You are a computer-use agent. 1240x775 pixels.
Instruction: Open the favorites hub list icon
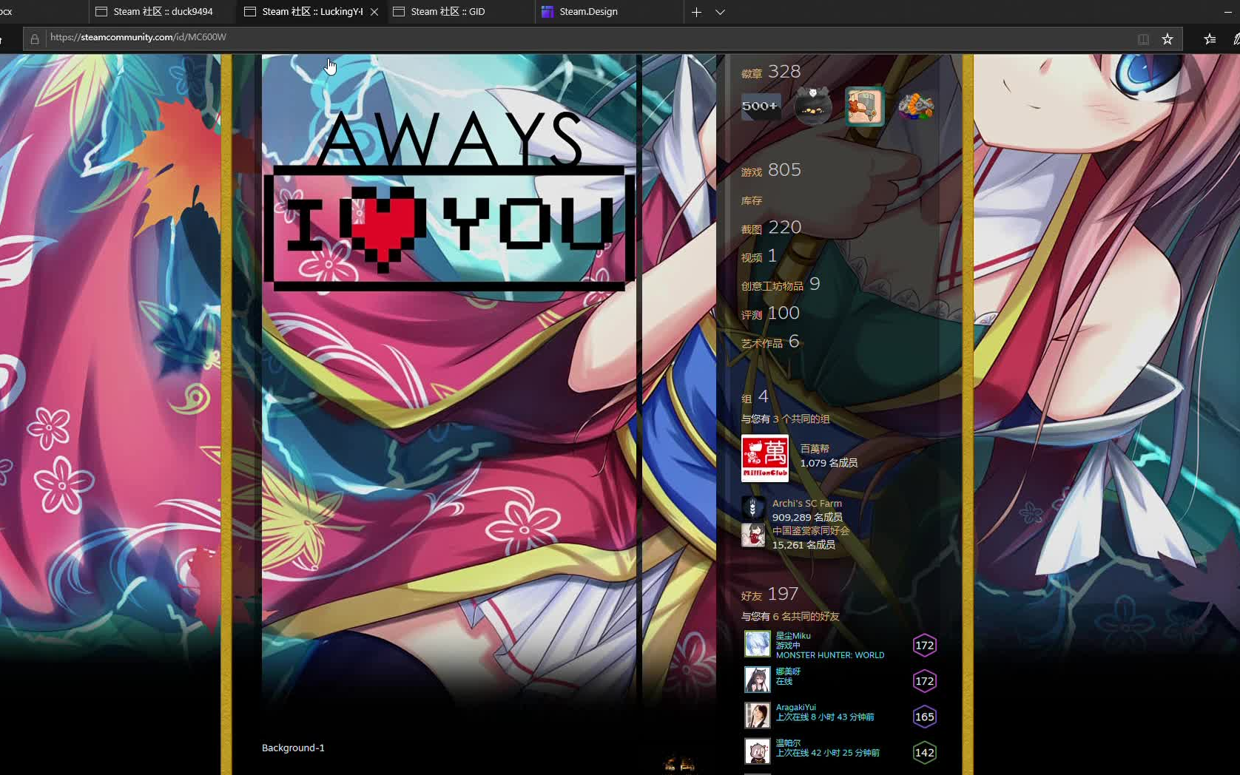[1210, 39]
